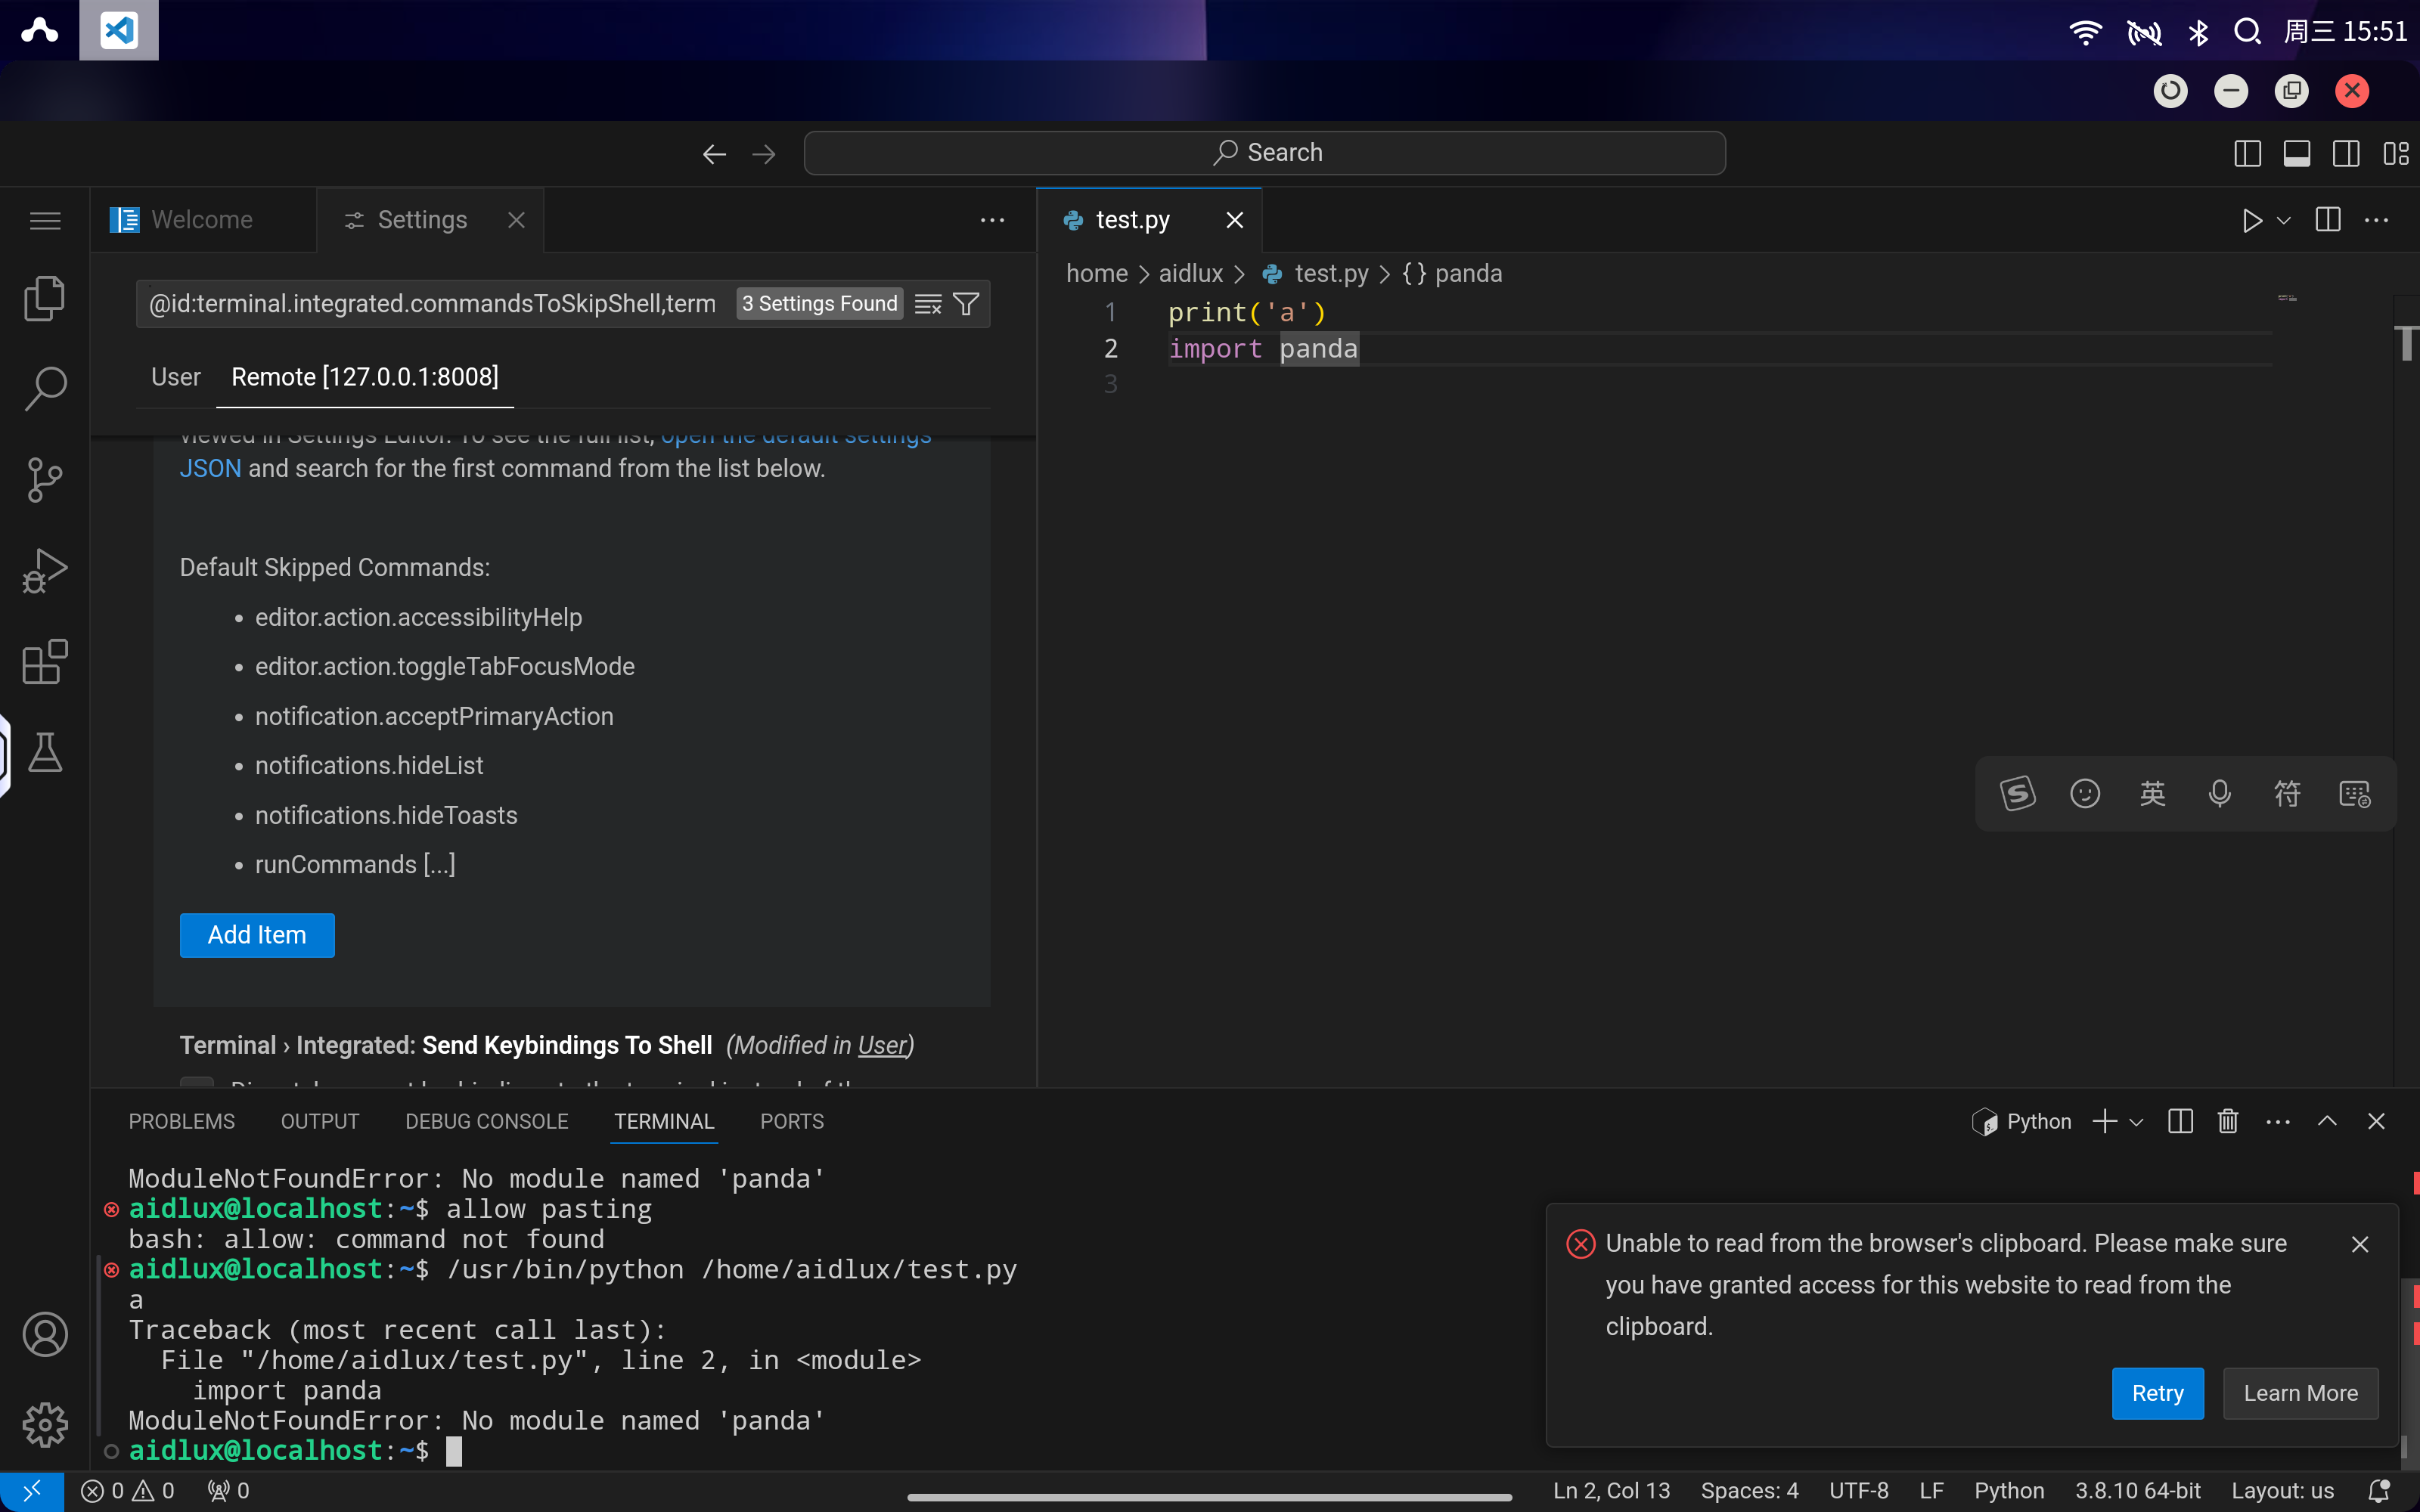Viewport: 2420px width, 1512px height.
Task: Open the Testing flask view
Action: 45,752
